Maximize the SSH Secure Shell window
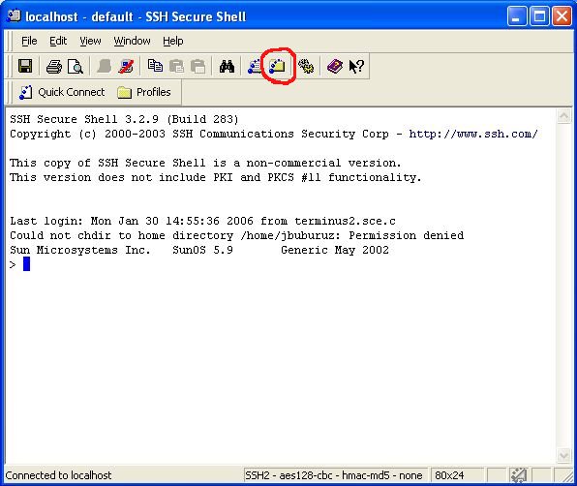Screen dimensions: 577x486 (539, 16)
